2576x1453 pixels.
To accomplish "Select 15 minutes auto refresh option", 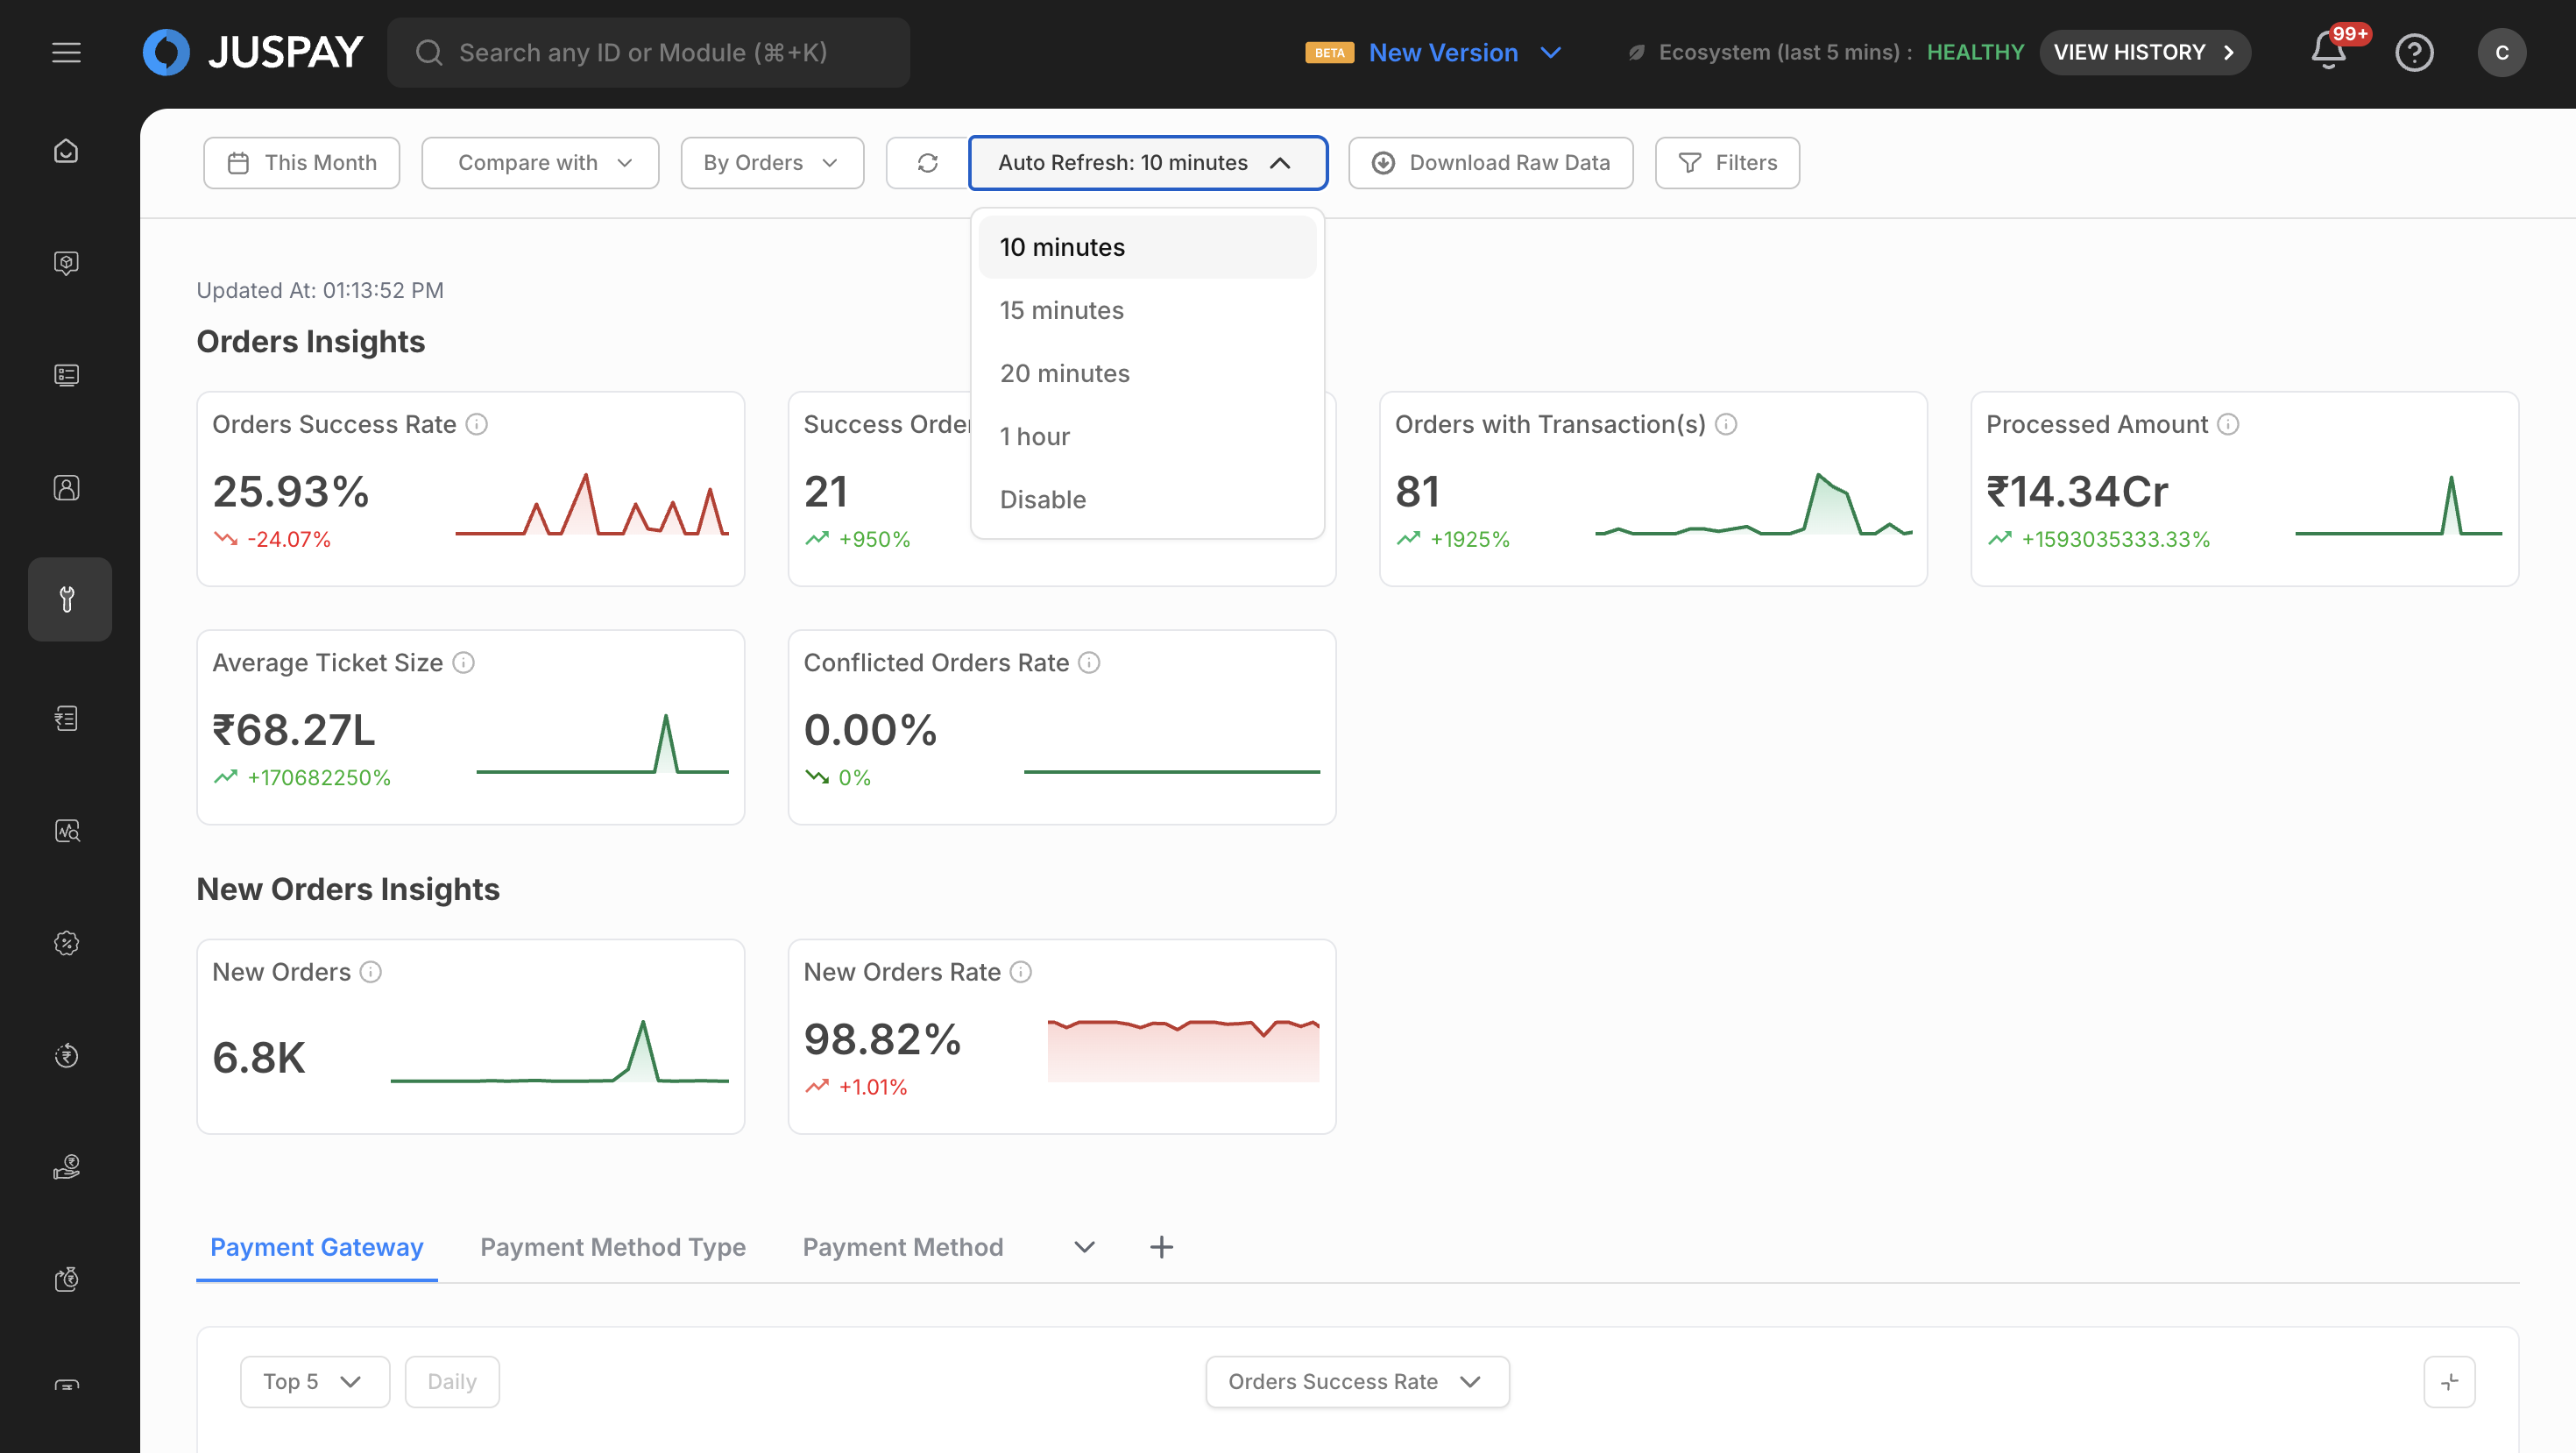I will point(1062,310).
